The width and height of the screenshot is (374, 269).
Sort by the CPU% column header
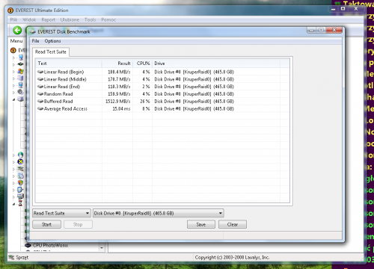tap(143, 64)
